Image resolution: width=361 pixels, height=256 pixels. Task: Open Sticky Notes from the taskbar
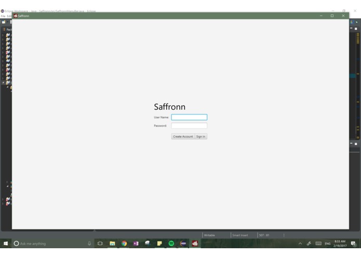pos(159,244)
